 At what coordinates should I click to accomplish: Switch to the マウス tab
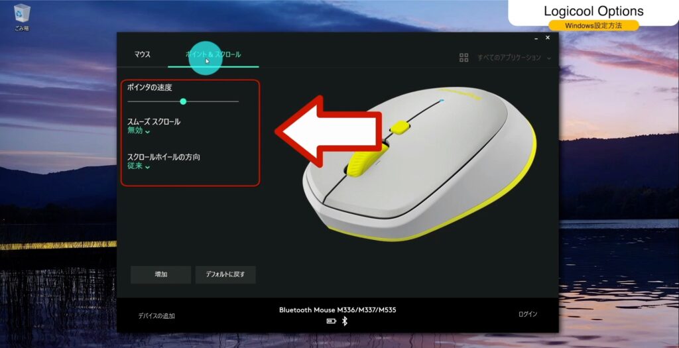click(142, 54)
